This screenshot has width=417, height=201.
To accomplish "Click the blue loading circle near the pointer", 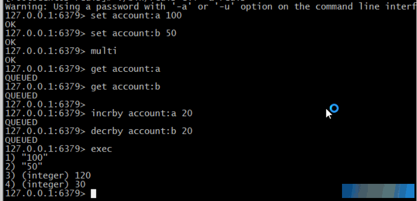I will (334, 108).
